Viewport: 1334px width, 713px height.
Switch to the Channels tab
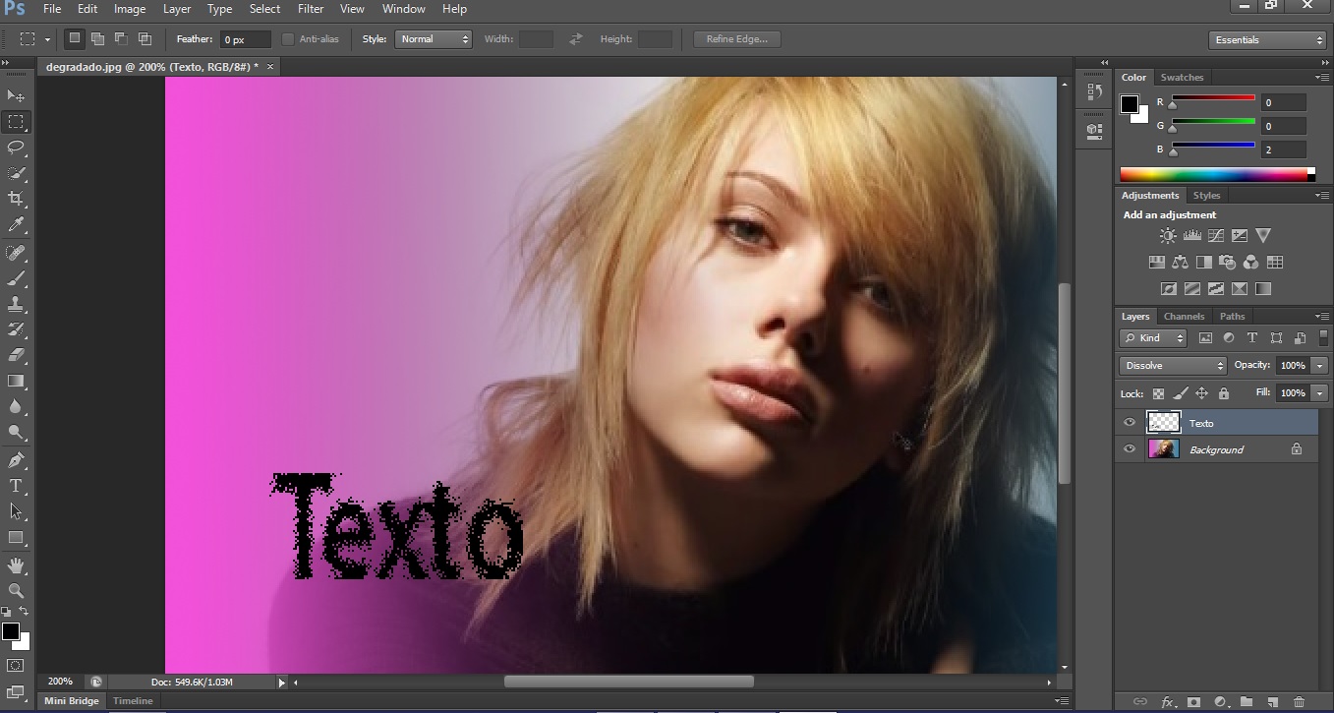1184,317
